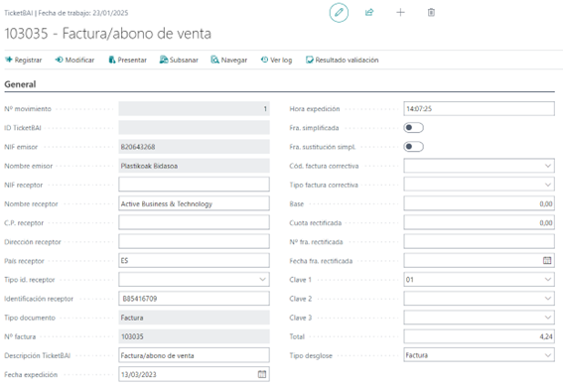Viewport: 563px width, 388px height.
Task: Toggle the Fra. sustitución simpl. switch
Action: point(414,147)
